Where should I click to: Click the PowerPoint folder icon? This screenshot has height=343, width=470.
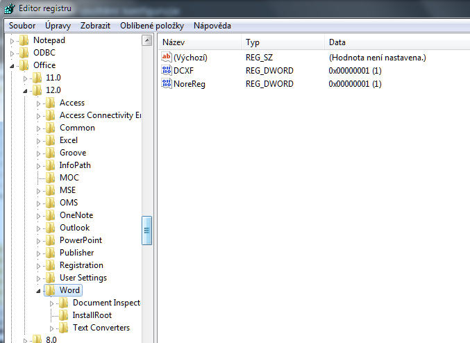51,240
